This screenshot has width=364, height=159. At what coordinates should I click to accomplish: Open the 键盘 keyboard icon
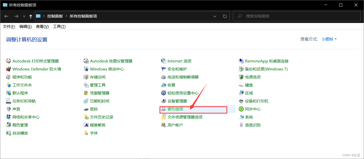[x=241, y=85]
